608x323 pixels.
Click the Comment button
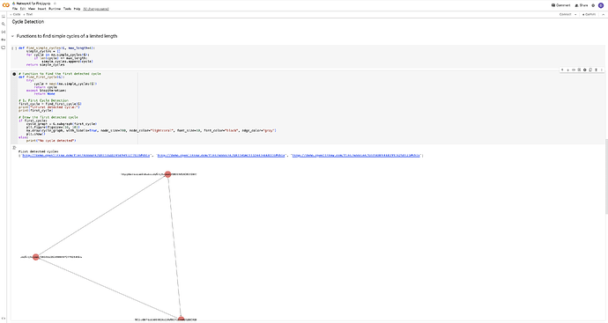(x=560, y=5)
